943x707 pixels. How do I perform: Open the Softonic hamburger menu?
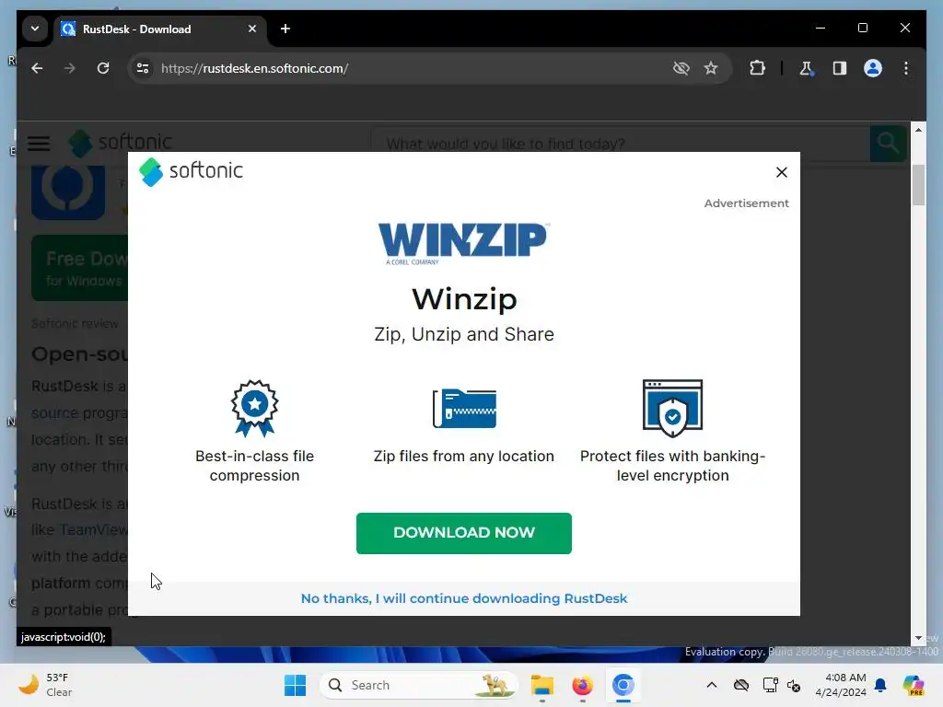pyautogui.click(x=39, y=144)
